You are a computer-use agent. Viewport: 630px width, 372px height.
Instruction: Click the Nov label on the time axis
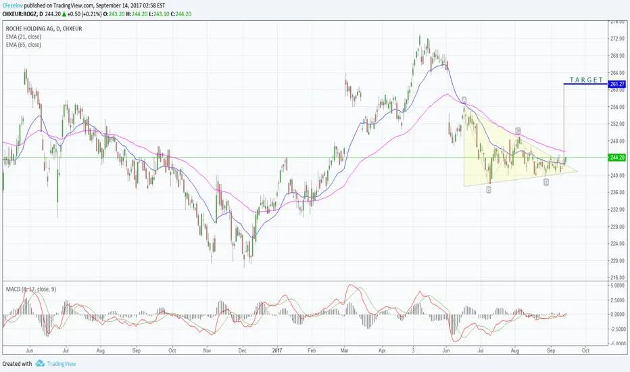tap(207, 350)
